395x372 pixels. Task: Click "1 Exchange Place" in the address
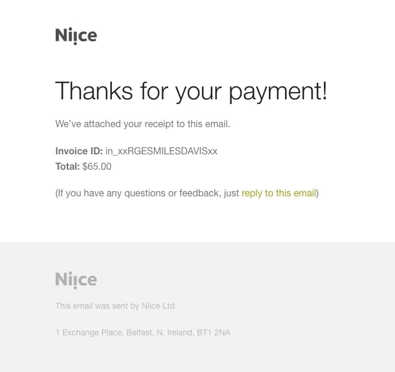(88, 332)
